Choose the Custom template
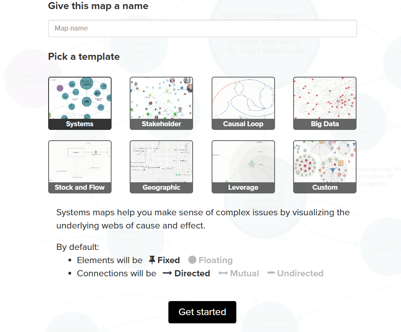The height and width of the screenshot is (332, 401). tap(324, 167)
